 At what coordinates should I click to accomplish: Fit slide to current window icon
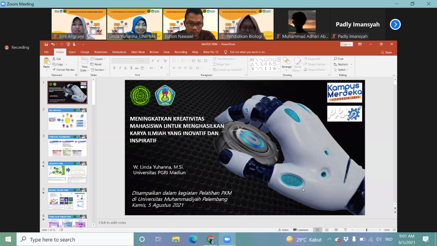394,230
